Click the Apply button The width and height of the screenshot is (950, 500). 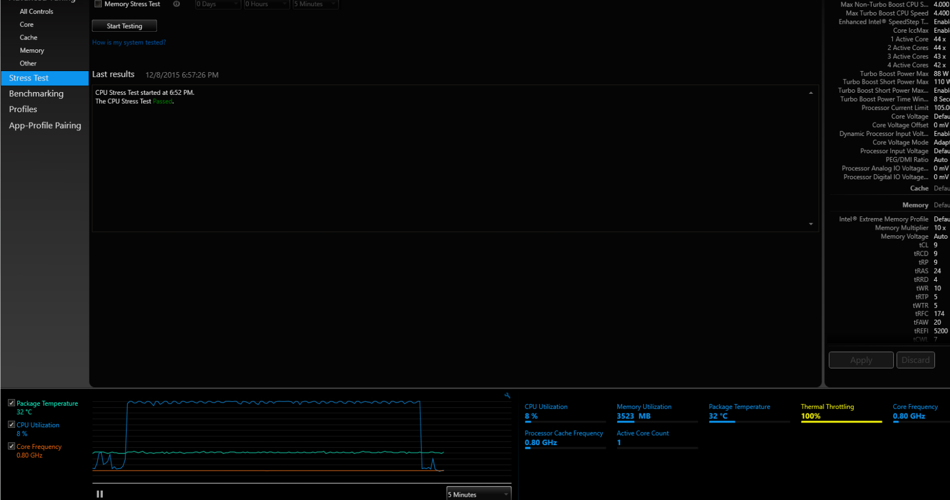(861, 360)
